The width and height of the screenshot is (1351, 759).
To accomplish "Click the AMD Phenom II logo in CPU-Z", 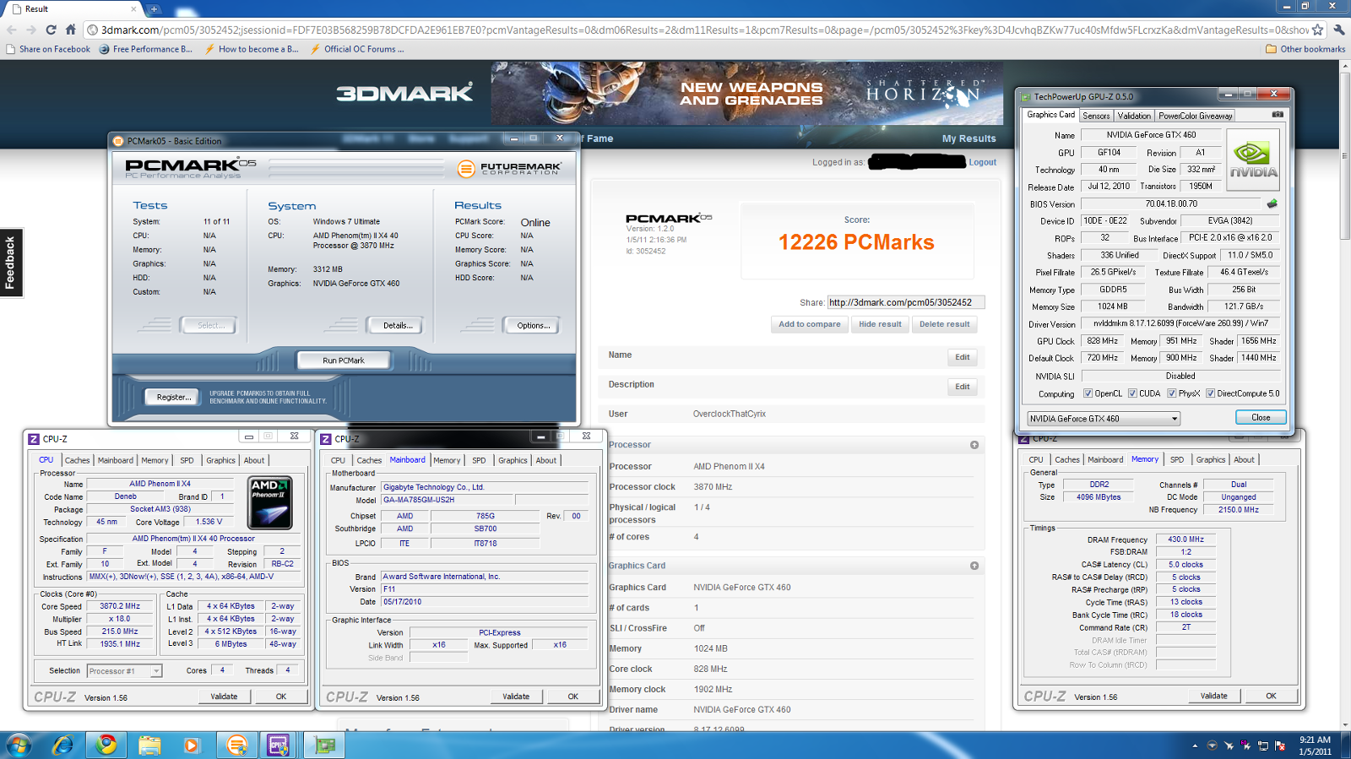I will 270,502.
